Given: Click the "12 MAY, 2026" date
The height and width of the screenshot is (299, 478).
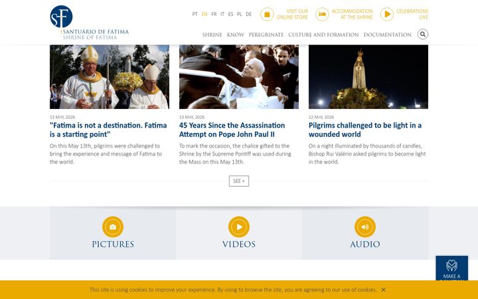Looking at the screenshot, I should (321, 117).
